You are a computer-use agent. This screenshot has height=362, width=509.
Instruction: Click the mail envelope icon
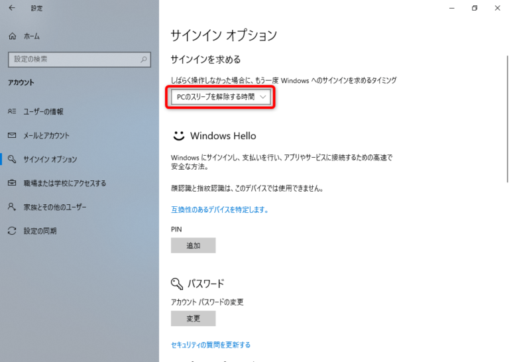[x=12, y=135]
